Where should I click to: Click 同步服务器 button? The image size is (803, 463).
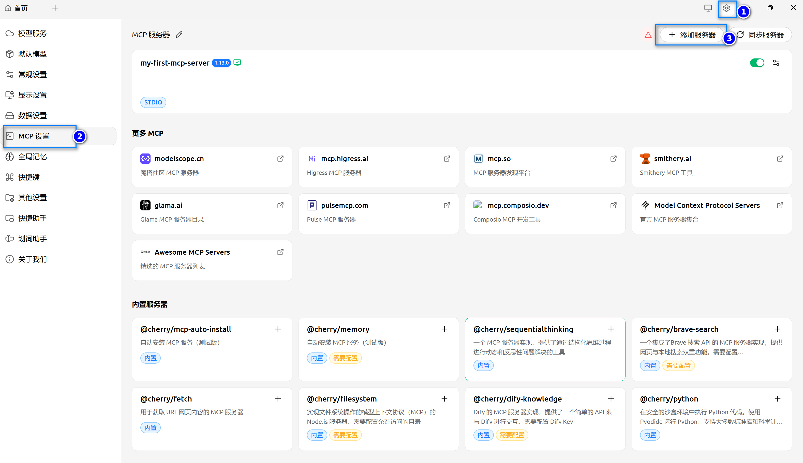[x=760, y=35]
